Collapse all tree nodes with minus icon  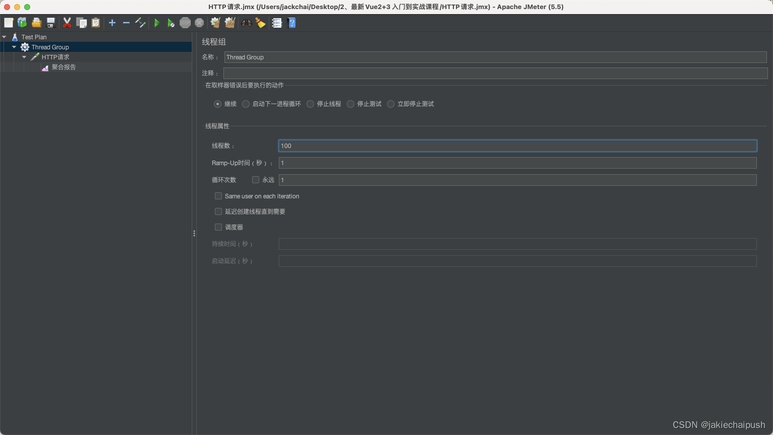(x=126, y=23)
